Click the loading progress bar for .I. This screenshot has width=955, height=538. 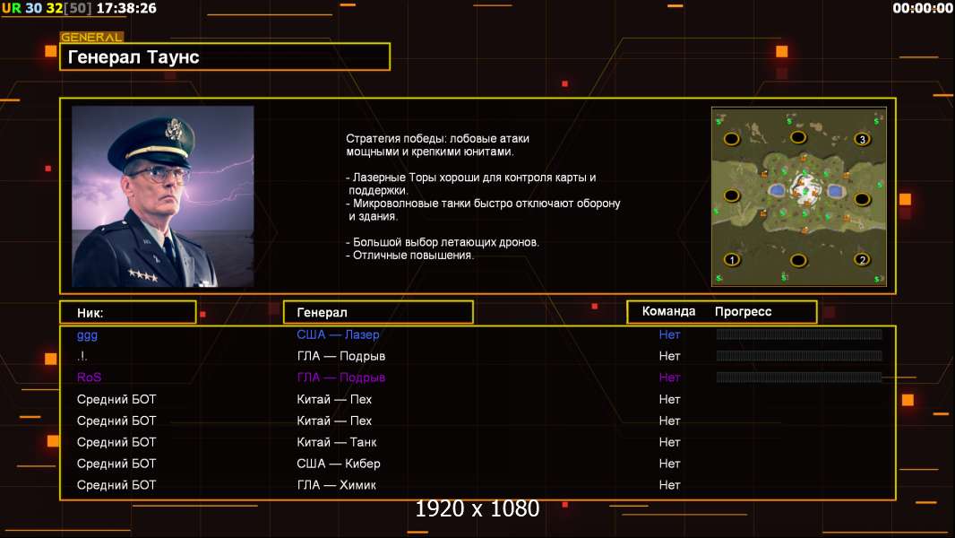(798, 356)
